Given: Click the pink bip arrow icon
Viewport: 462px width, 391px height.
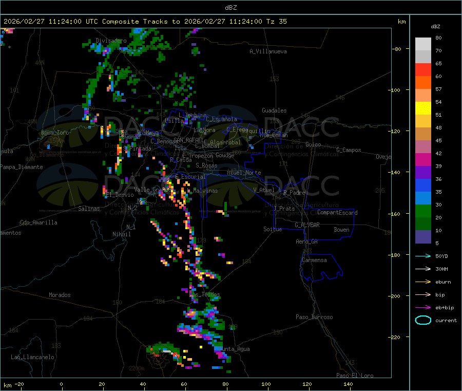Looking at the screenshot, I should (423, 294).
